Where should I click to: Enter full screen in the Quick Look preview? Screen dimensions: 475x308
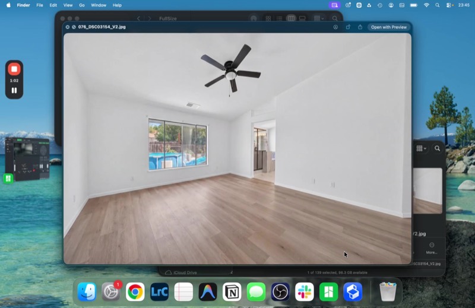(x=74, y=27)
